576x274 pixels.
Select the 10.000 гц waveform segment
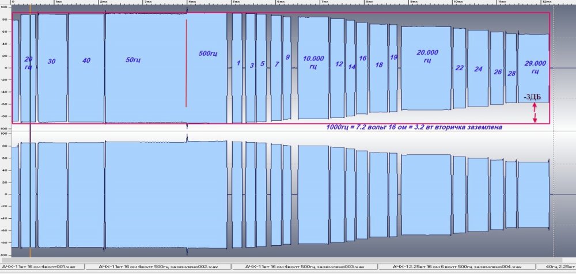[x=313, y=81]
